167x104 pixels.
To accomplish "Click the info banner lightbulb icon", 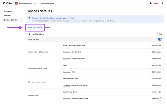I will (x=29, y=18).
